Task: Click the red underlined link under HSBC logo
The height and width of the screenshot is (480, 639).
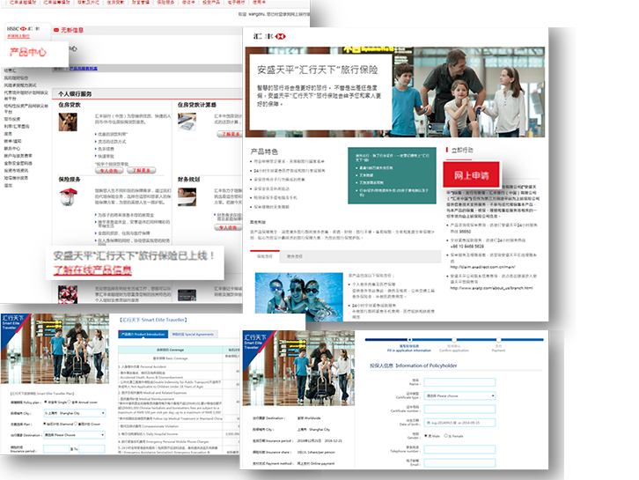Action: 18,36
